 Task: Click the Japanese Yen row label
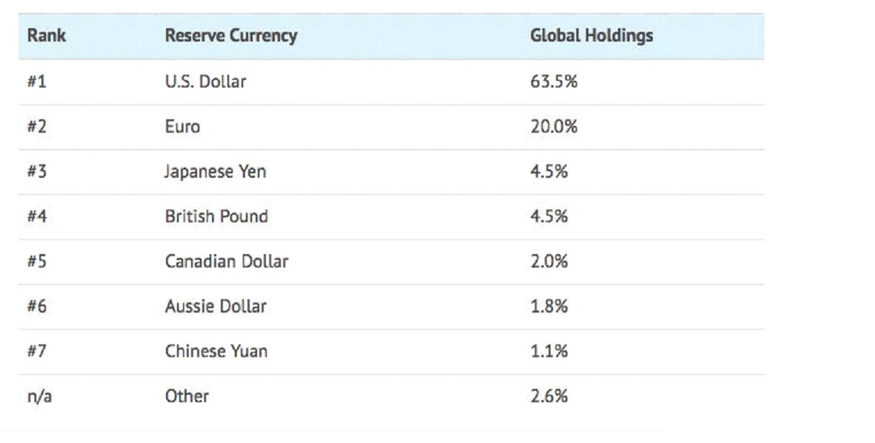(215, 171)
